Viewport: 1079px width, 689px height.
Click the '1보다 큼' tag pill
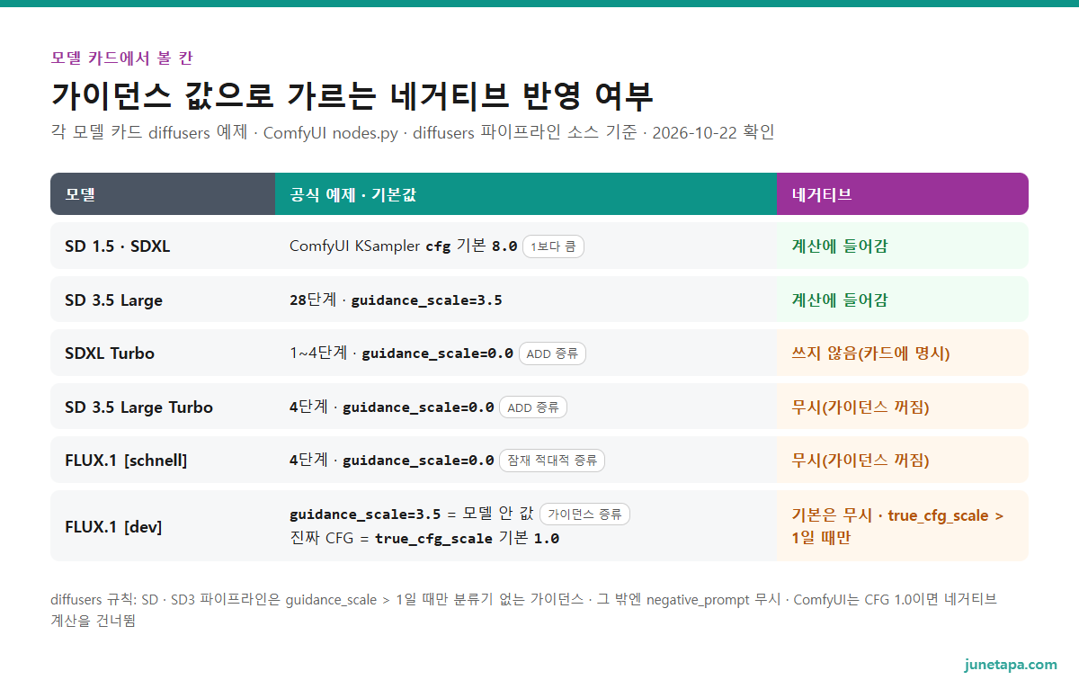553,246
